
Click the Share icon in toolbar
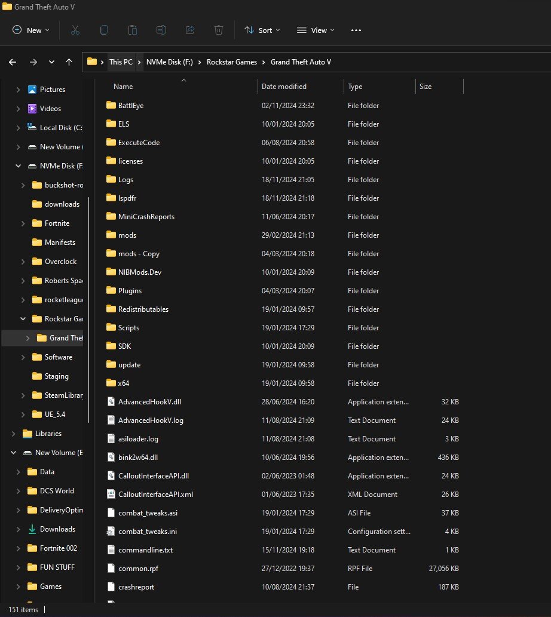[190, 30]
